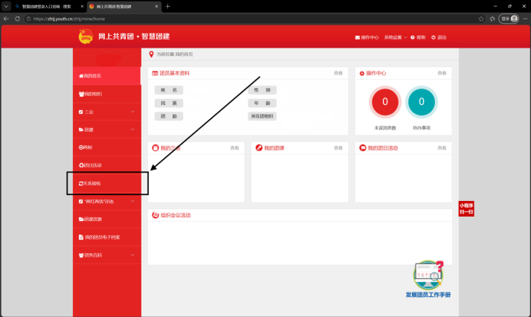Viewport: 531px width, 317px height.
Task: Expand the 团课 sidebar chevron
Action: (132, 129)
